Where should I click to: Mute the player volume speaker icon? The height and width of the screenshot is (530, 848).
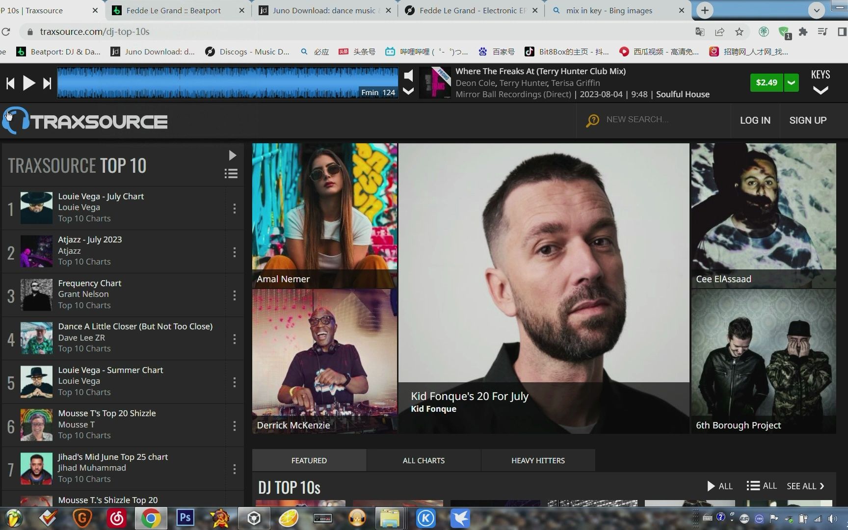(x=408, y=75)
